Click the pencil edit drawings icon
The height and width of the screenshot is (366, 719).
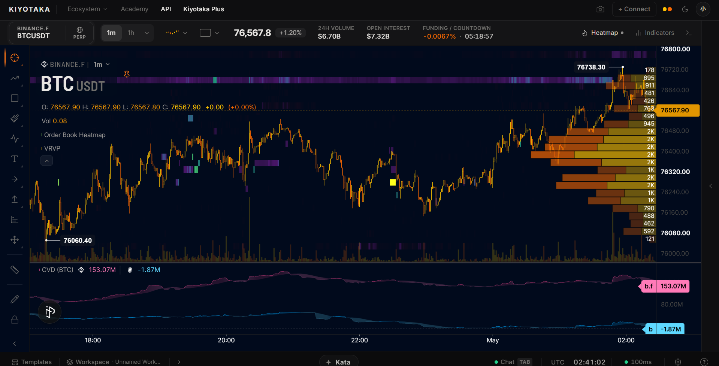tap(15, 299)
